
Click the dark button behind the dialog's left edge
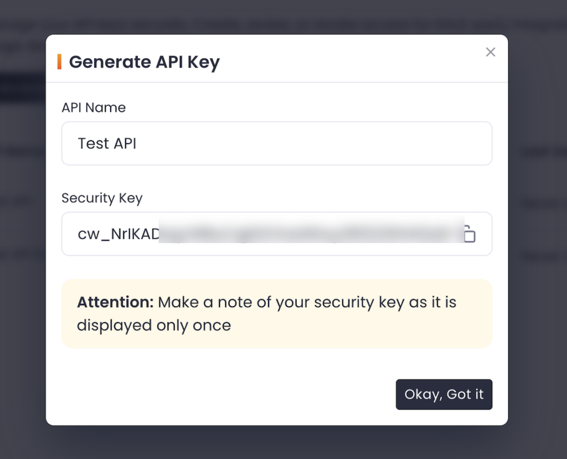point(22,87)
